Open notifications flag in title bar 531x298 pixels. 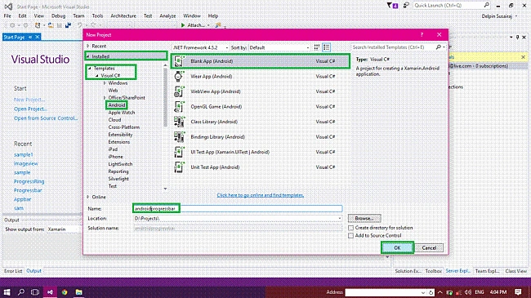[392, 6]
